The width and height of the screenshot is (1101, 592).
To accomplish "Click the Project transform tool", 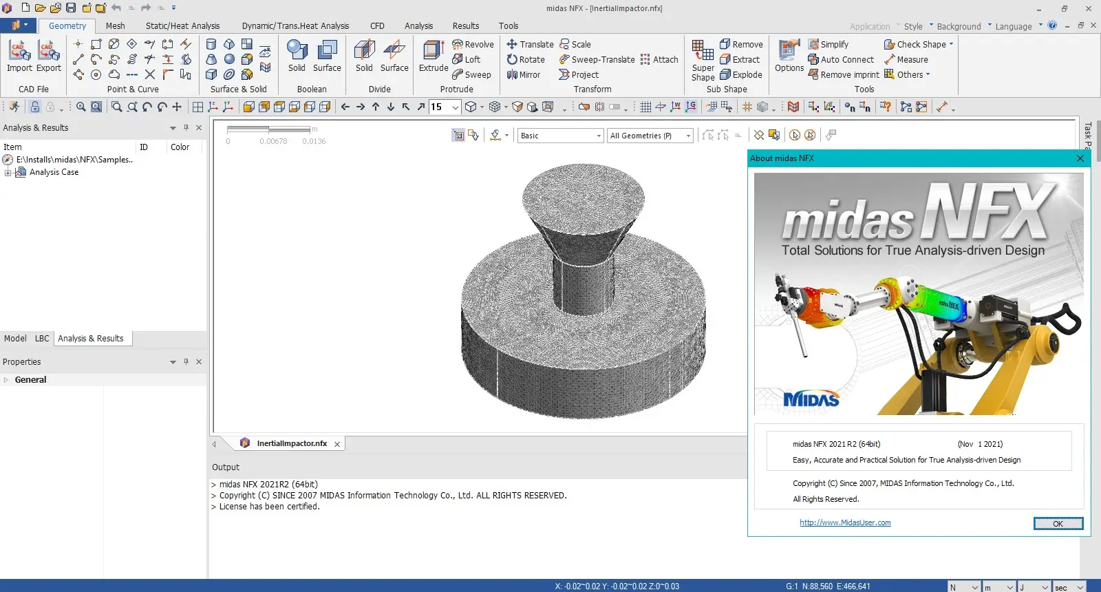I will [579, 74].
